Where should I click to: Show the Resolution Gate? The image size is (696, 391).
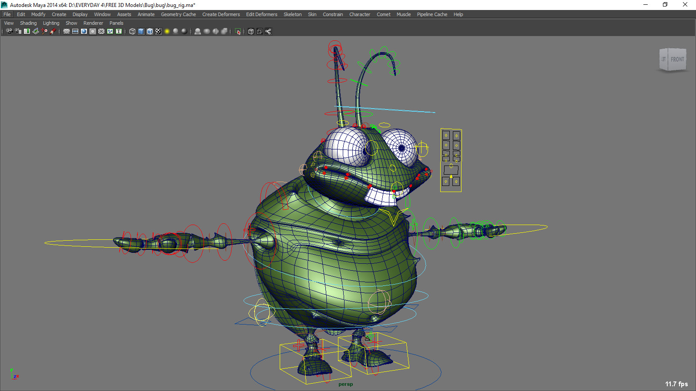click(84, 31)
